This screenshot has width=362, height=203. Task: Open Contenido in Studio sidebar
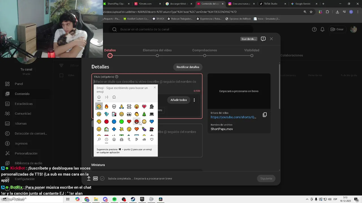(27, 94)
